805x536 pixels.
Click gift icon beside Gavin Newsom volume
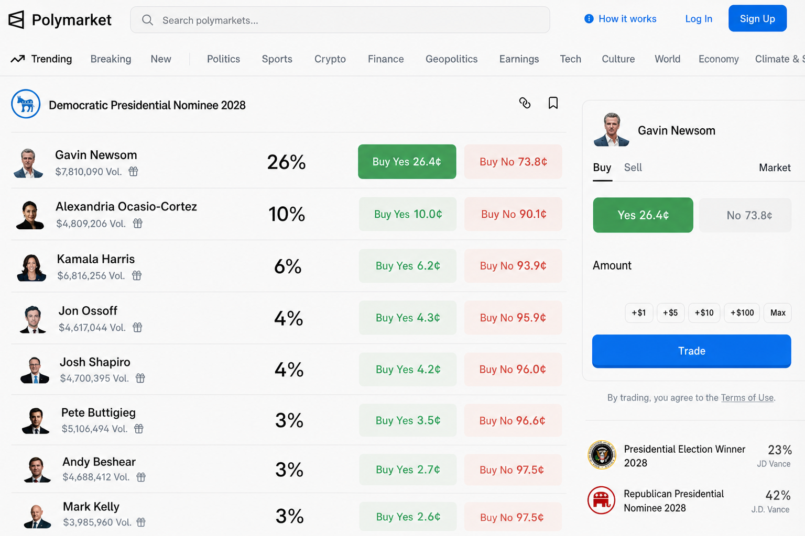click(x=134, y=171)
